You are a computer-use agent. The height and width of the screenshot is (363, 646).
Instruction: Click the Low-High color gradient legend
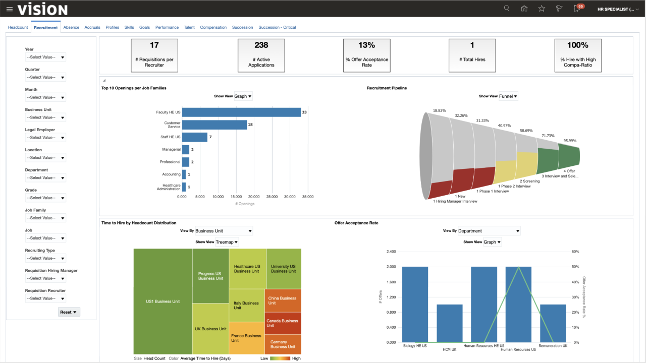280,358
